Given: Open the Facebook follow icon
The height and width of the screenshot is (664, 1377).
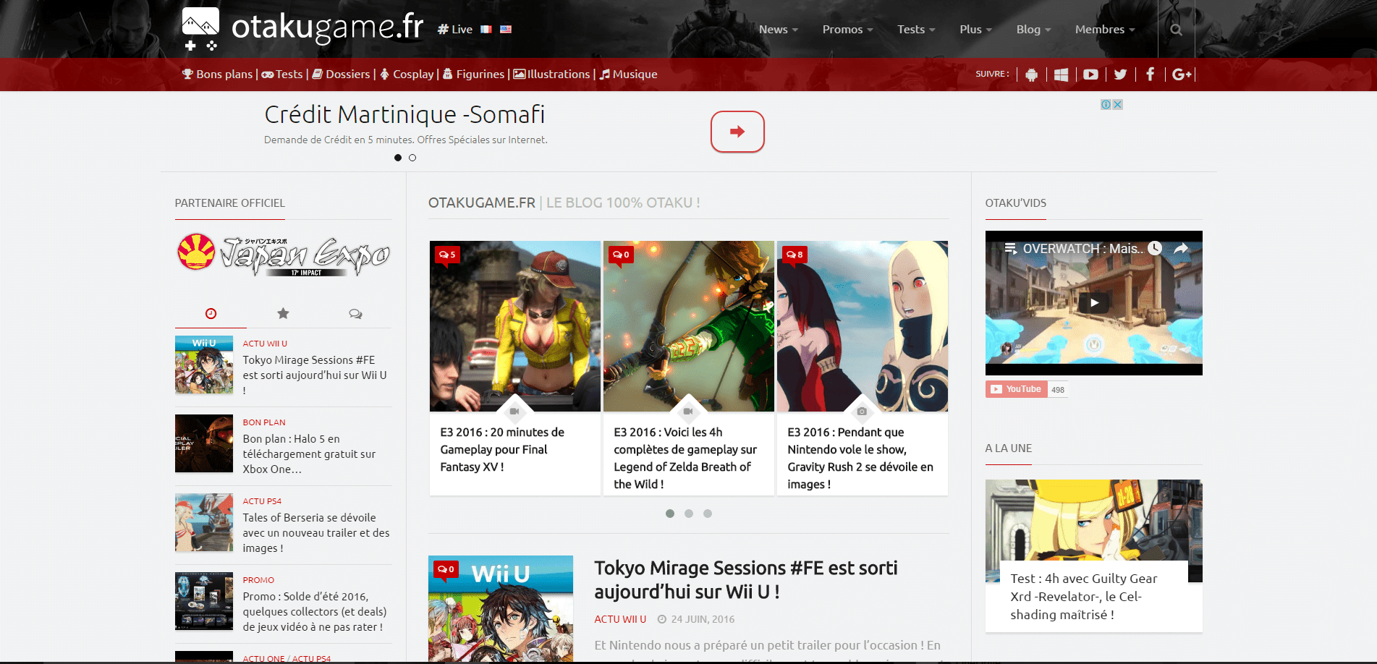Looking at the screenshot, I should [1150, 75].
